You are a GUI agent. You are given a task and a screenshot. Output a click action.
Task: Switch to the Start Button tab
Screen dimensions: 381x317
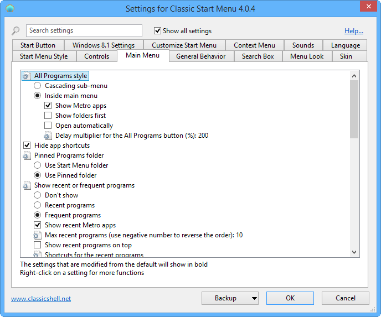[x=38, y=45]
